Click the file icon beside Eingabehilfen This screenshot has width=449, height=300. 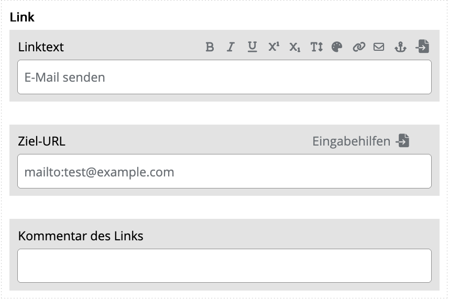pos(402,141)
